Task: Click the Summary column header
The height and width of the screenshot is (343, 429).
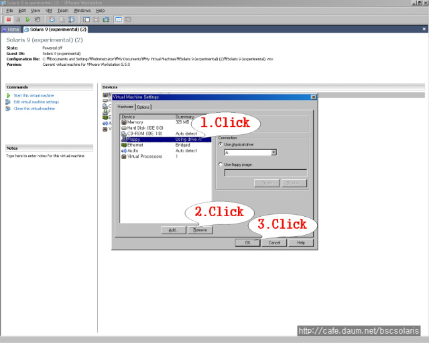Action: pos(184,117)
